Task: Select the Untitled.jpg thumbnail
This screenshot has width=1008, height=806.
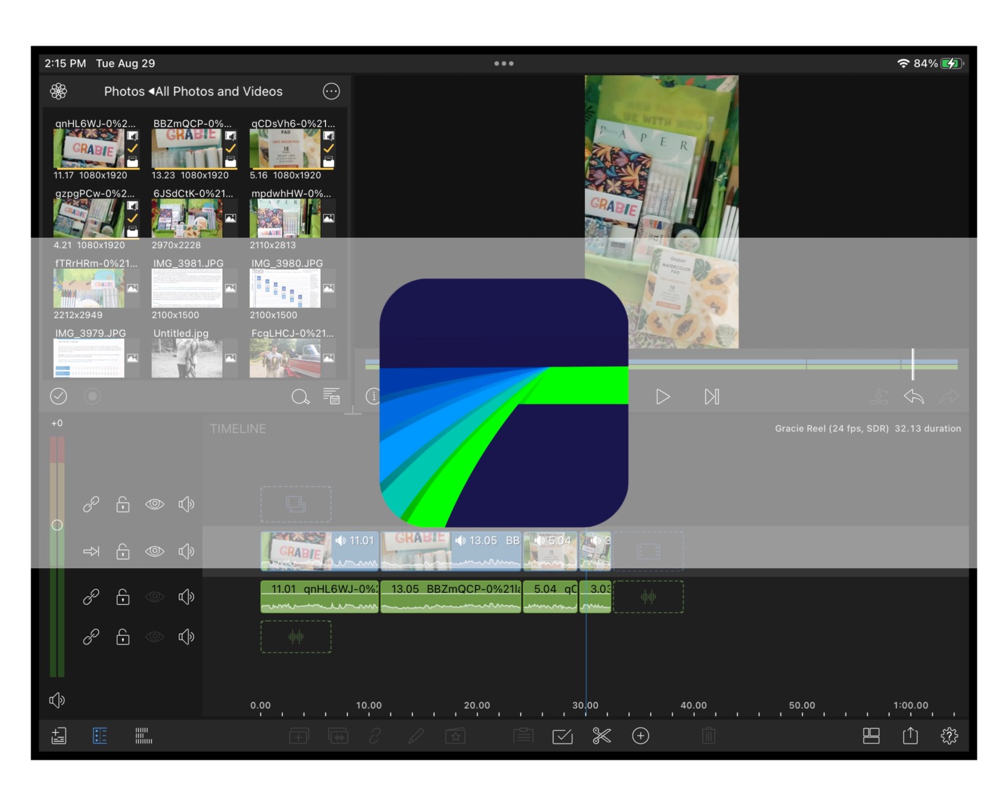Action: (186, 358)
